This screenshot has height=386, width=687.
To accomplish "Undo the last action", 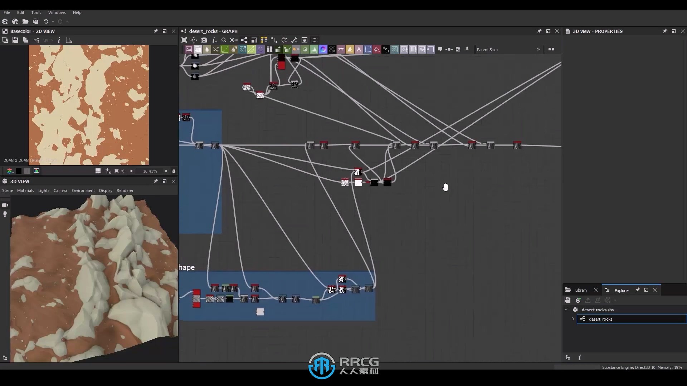I will click(x=46, y=21).
